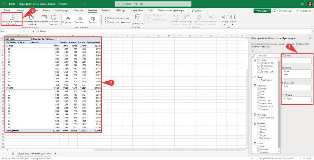Collapse the 2021 row group
Image resolution: width=314 pixels, height=160 pixels.
pyautogui.click(x=7, y=45)
